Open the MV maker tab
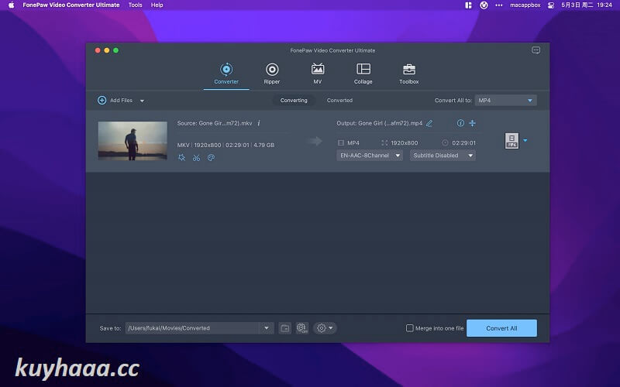Screen dimensions: 620x387 coord(318,74)
